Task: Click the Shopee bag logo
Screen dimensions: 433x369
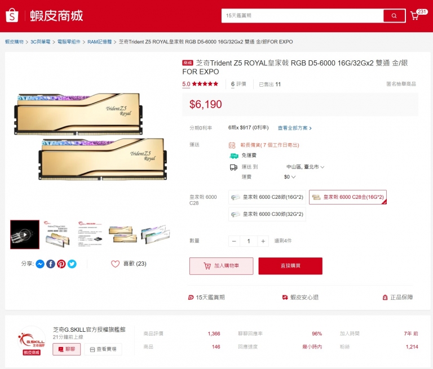Action: tap(12, 15)
